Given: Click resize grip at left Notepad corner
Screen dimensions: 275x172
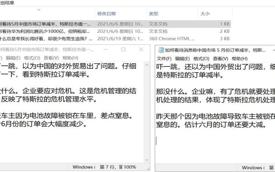Looking at the screenshot, I should point(148,169).
